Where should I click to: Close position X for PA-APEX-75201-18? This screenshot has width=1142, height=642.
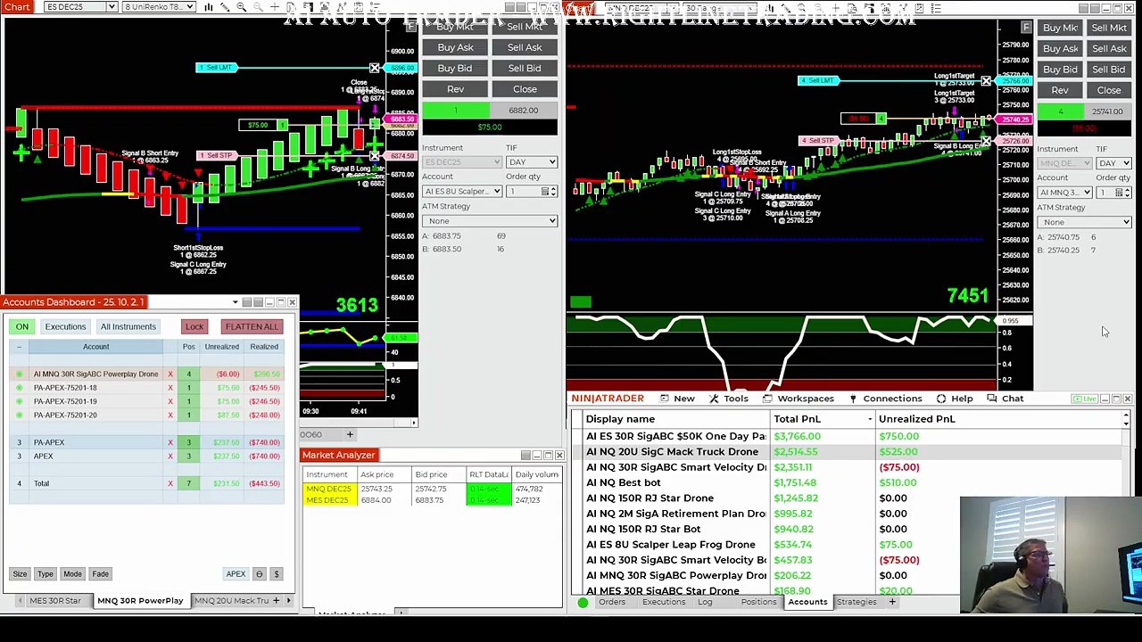170,388
